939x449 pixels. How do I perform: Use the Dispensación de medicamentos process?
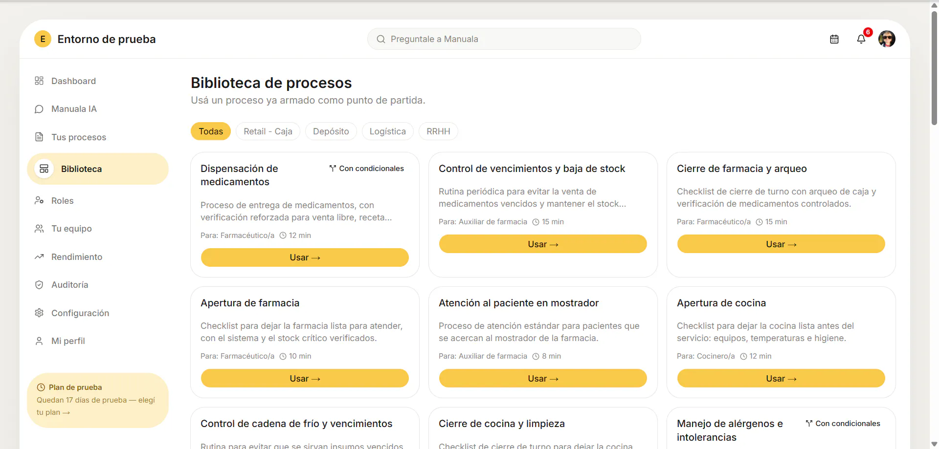pos(305,257)
